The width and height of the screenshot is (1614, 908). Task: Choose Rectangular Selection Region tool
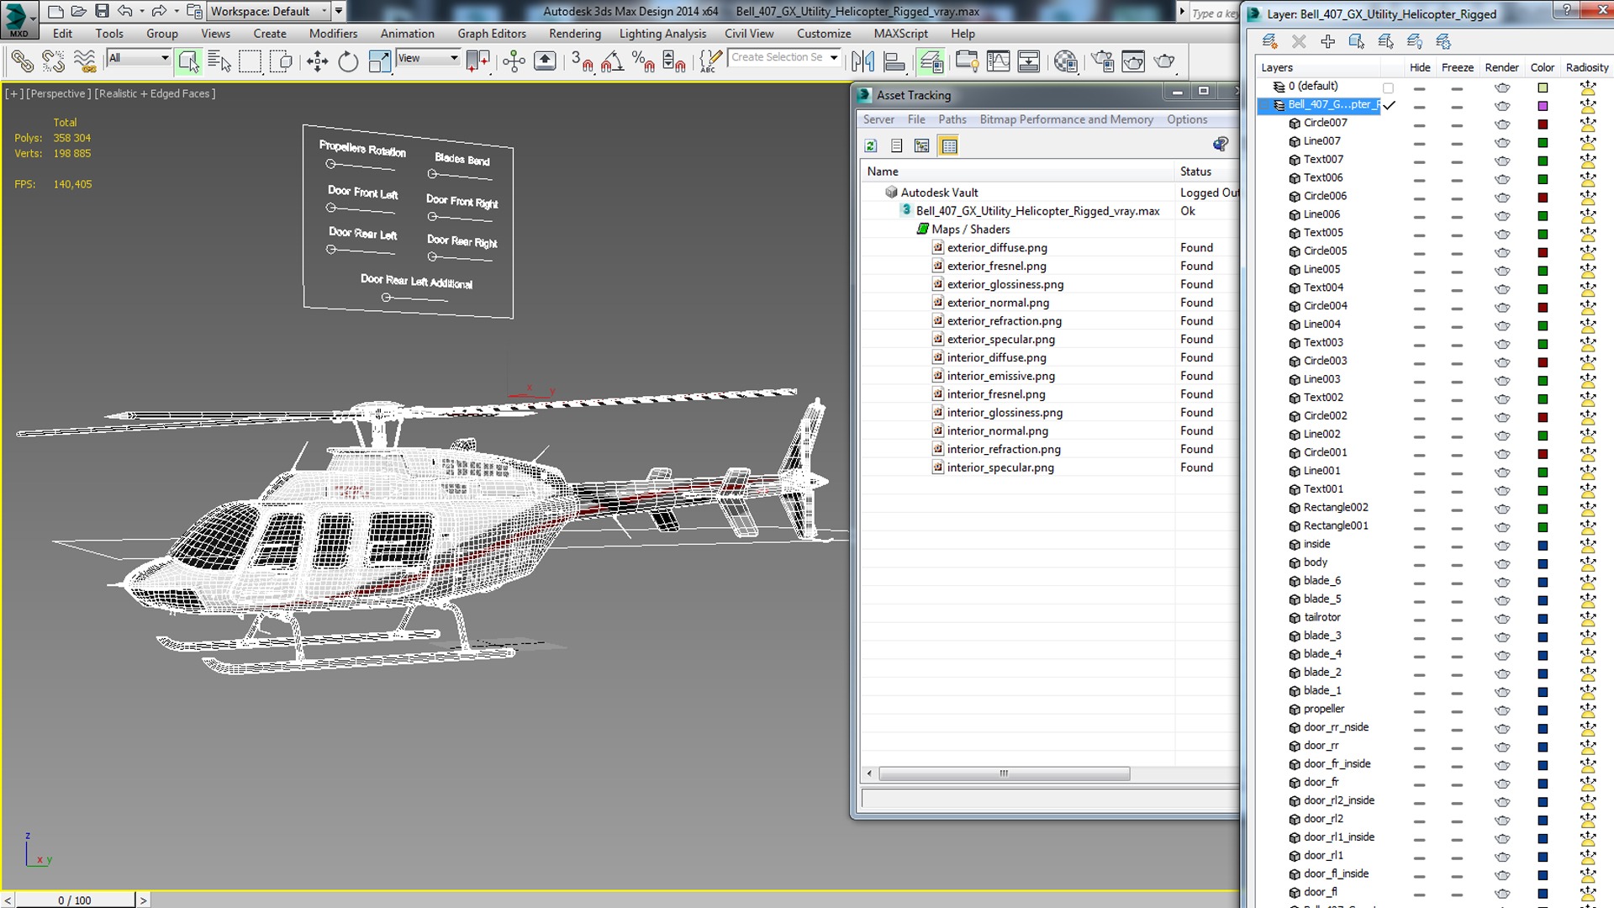251,61
